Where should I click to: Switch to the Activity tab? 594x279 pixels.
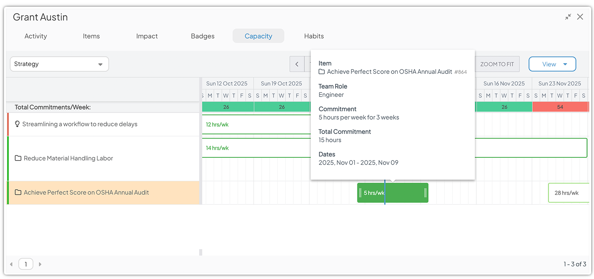35,36
